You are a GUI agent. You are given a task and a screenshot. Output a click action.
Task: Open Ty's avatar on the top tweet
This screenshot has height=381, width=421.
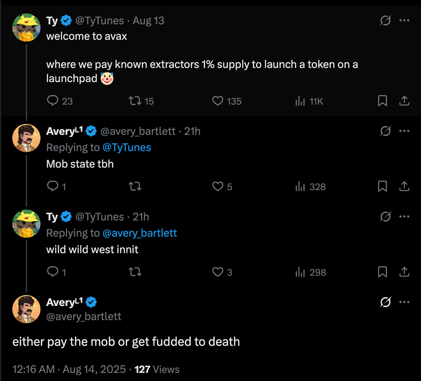click(x=26, y=27)
